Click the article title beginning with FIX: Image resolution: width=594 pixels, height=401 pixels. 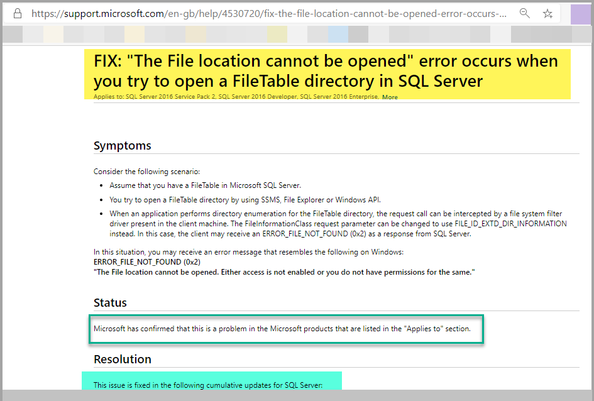pyautogui.click(x=326, y=71)
